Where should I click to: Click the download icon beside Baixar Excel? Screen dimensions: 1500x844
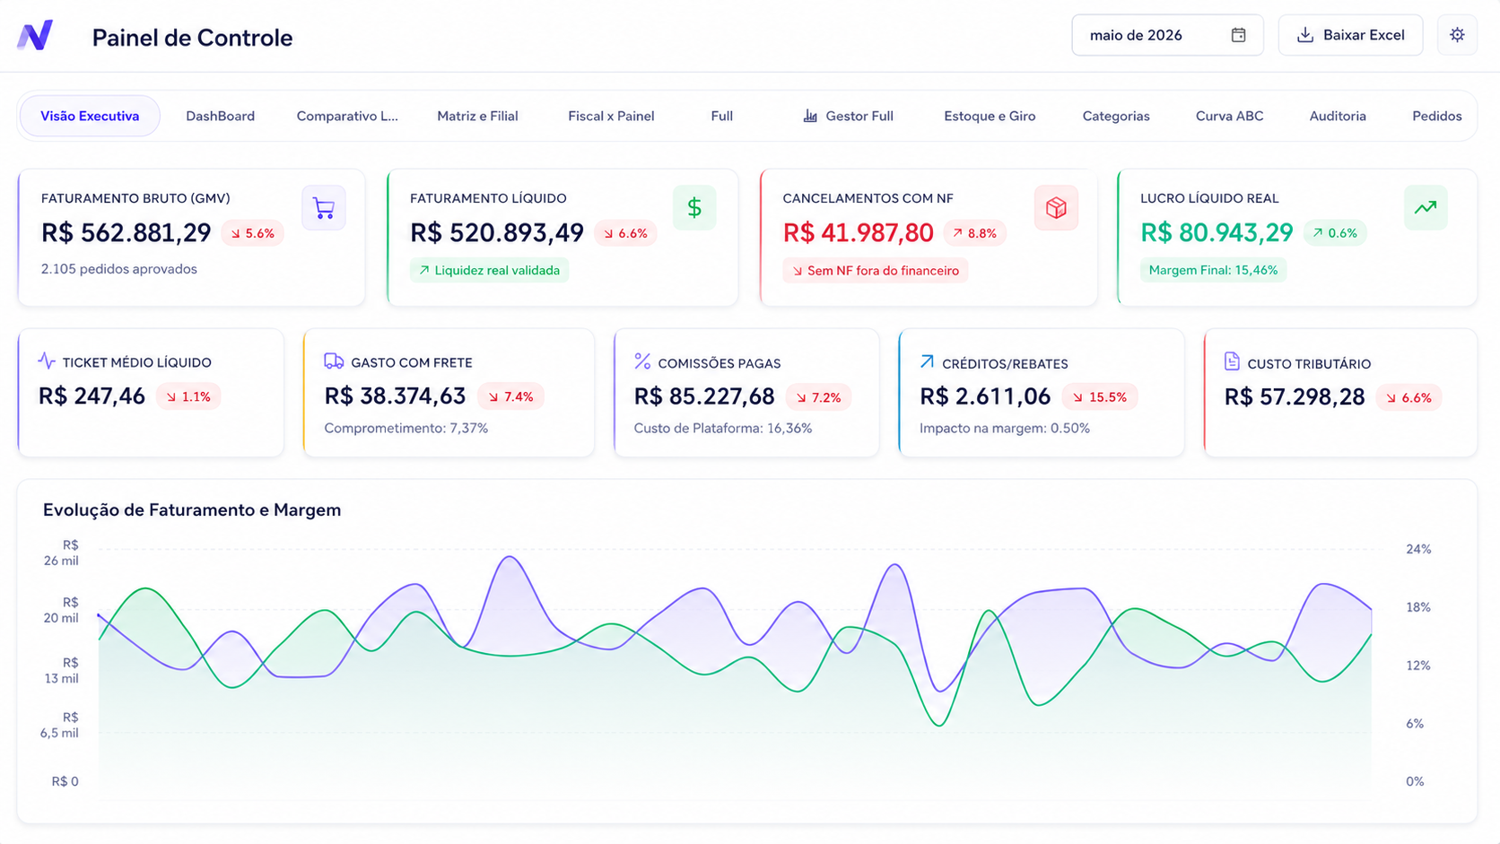click(1305, 35)
